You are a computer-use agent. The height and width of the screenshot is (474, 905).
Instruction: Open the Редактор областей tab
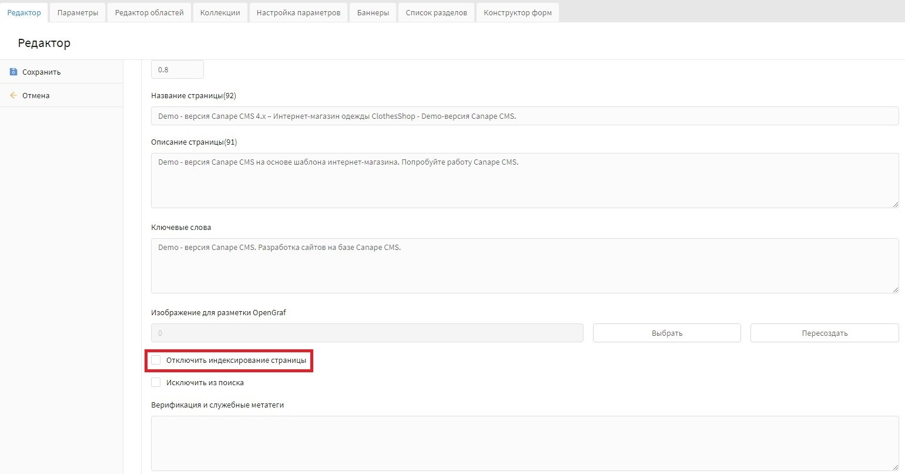click(x=149, y=12)
